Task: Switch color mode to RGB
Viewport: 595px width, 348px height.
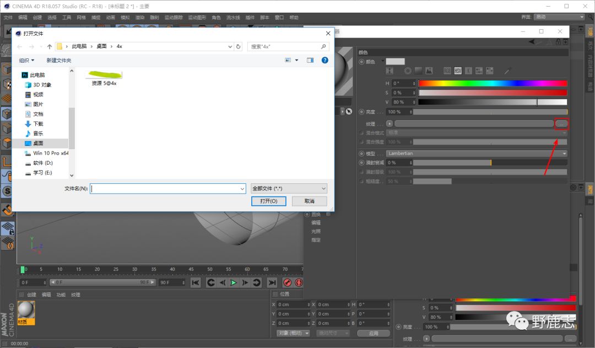Action: pos(447,71)
